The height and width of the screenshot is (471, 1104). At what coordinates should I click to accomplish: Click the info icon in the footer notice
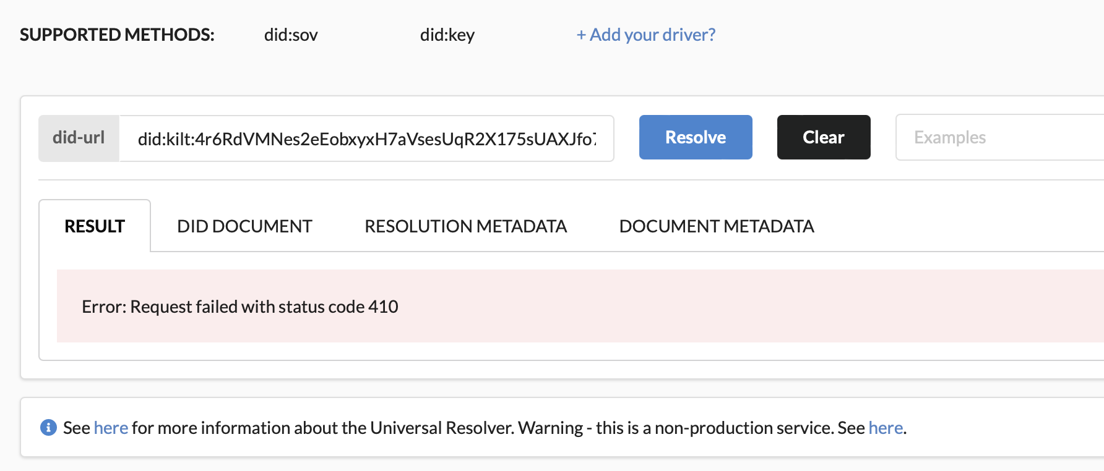[48, 427]
